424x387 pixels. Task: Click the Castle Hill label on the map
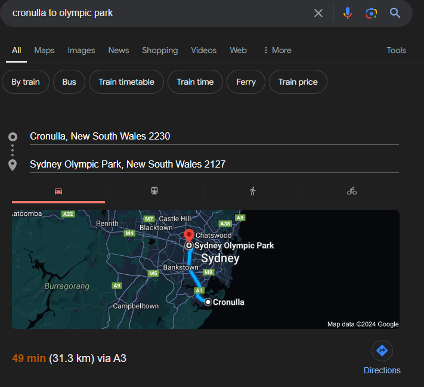[175, 218]
